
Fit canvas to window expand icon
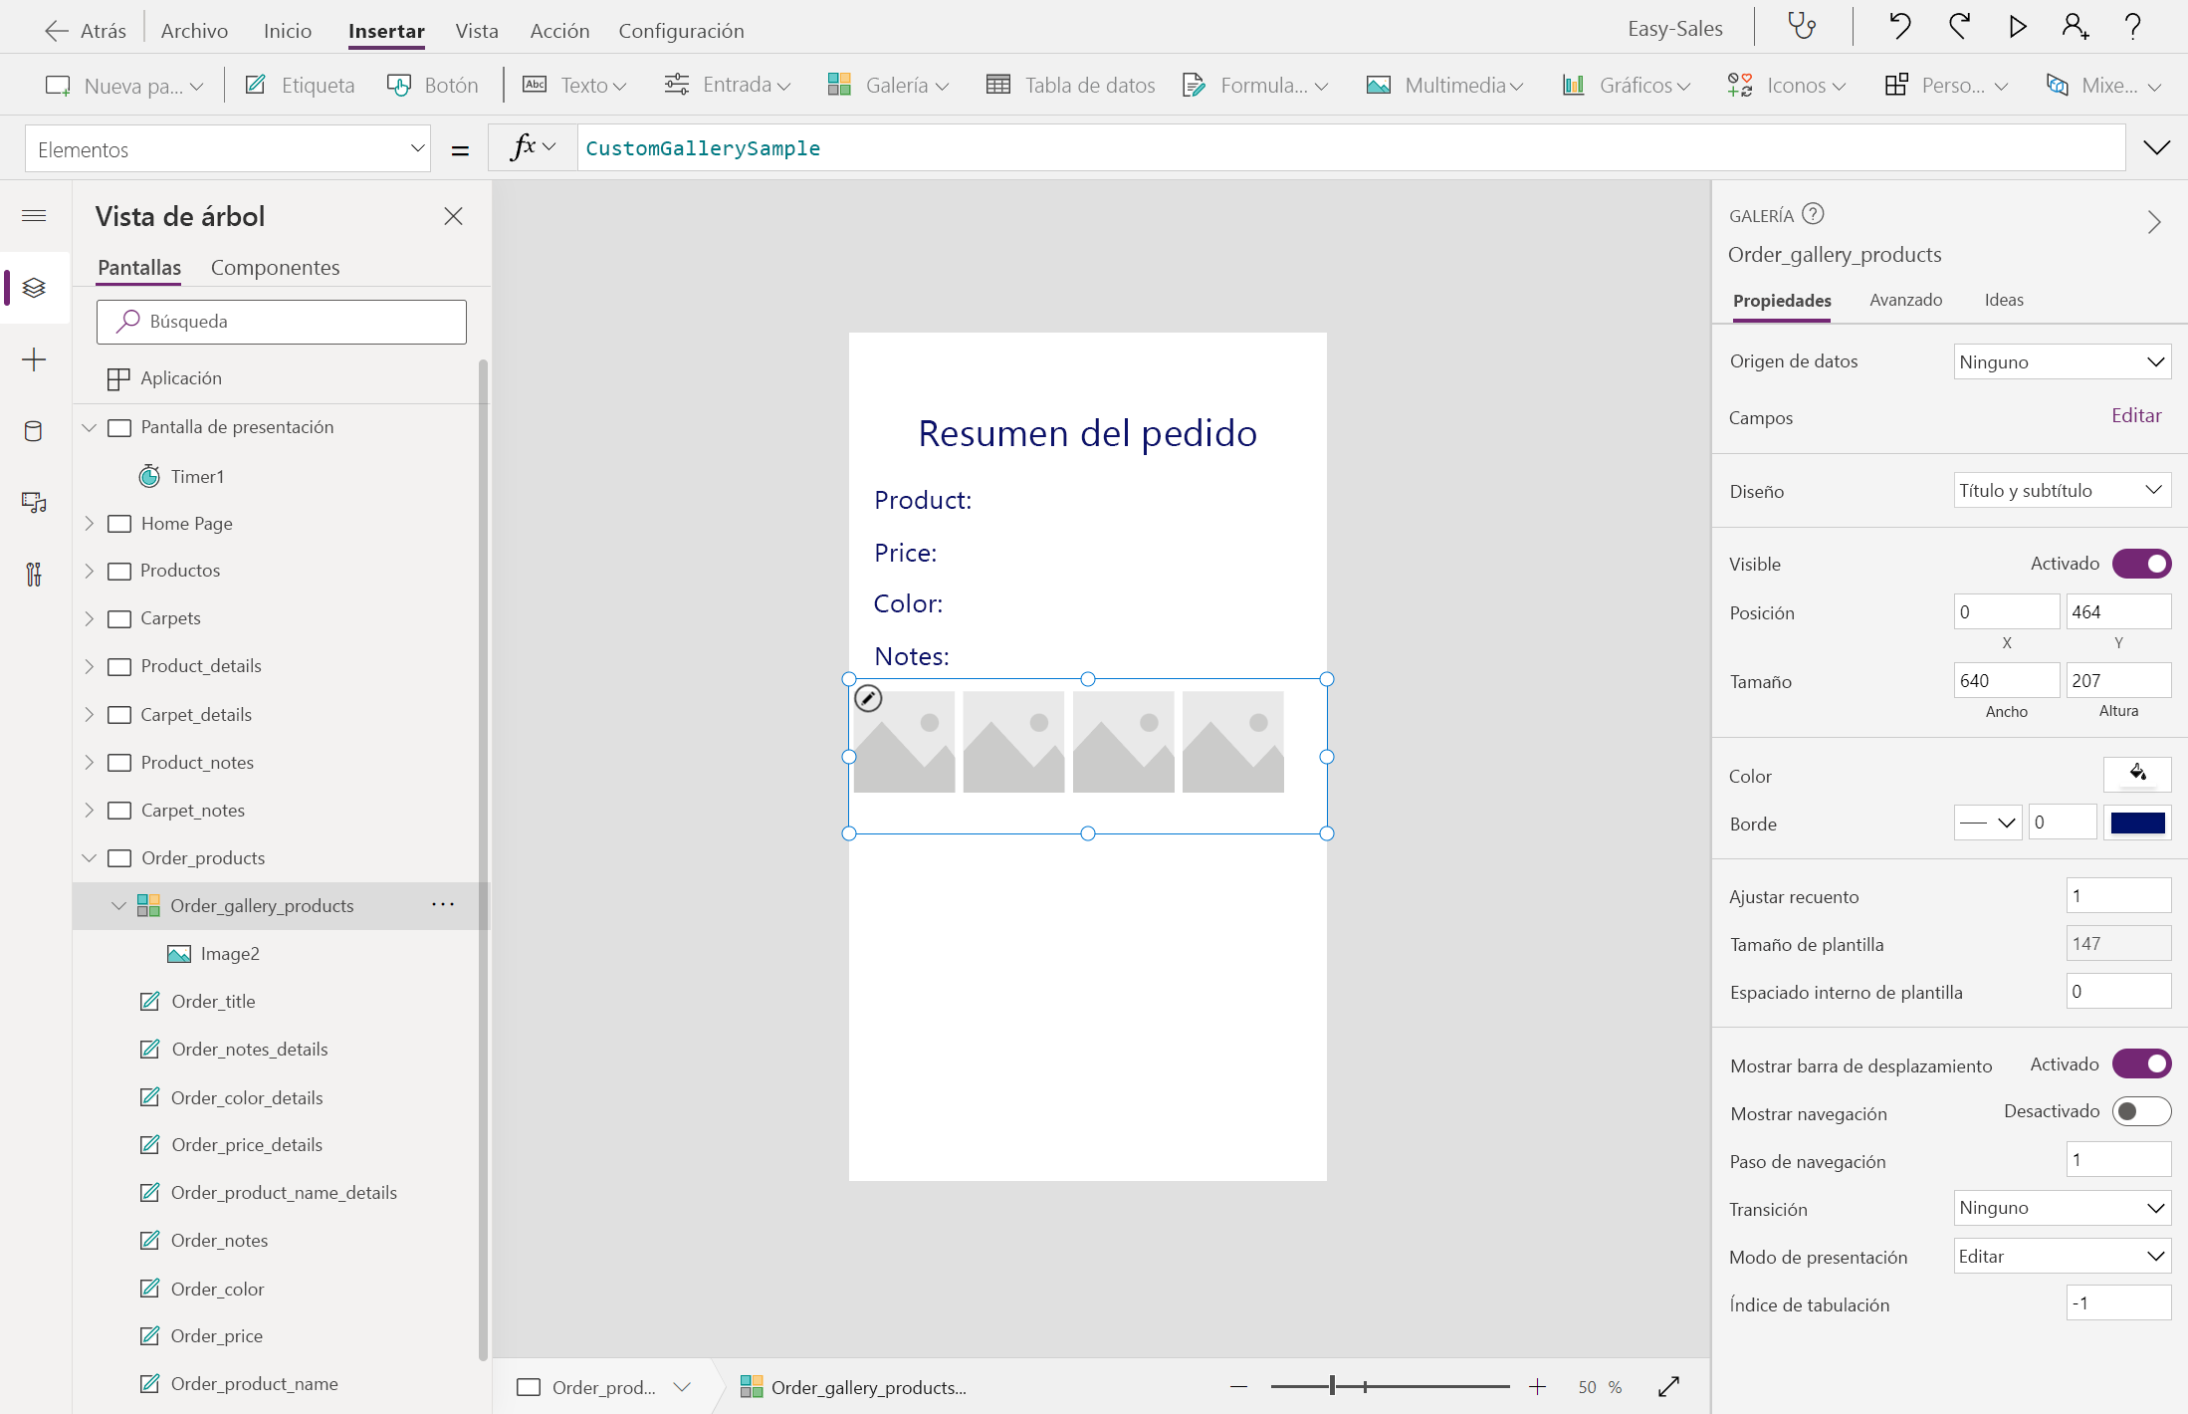point(1669,1386)
